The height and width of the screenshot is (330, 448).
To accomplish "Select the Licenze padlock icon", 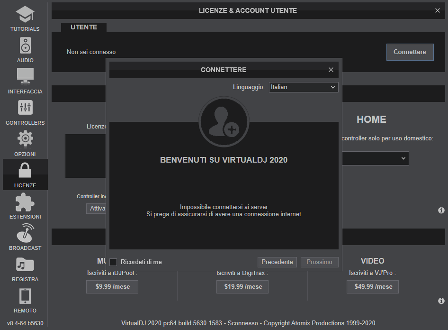I will point(25,170).
